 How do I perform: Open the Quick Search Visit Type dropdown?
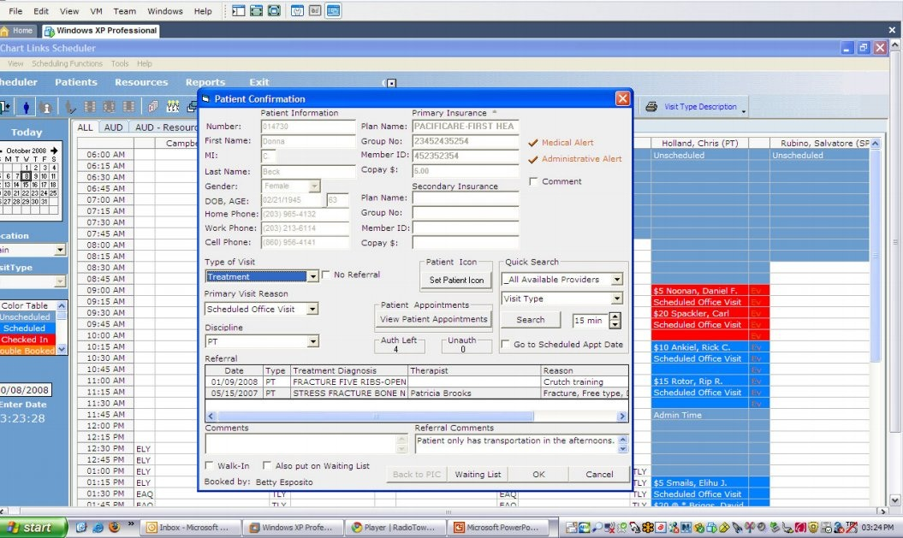[617, 298]
